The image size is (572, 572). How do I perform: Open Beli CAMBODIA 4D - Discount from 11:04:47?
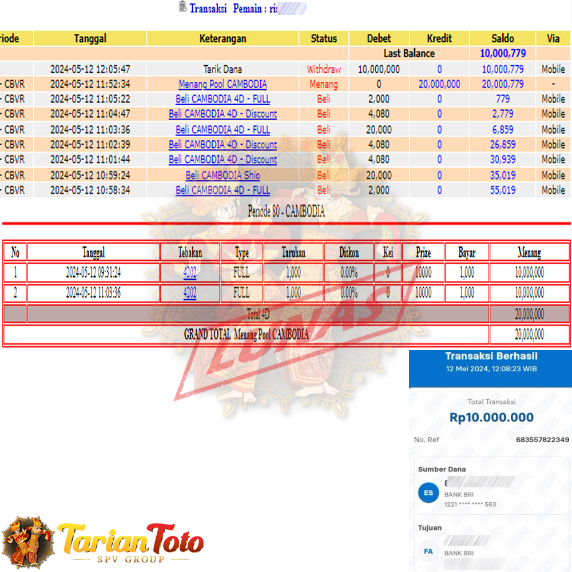point(223,114)
